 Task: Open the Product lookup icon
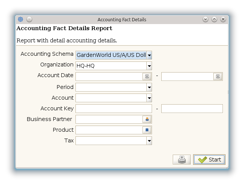pyautogui.click(x=147, y=130)
